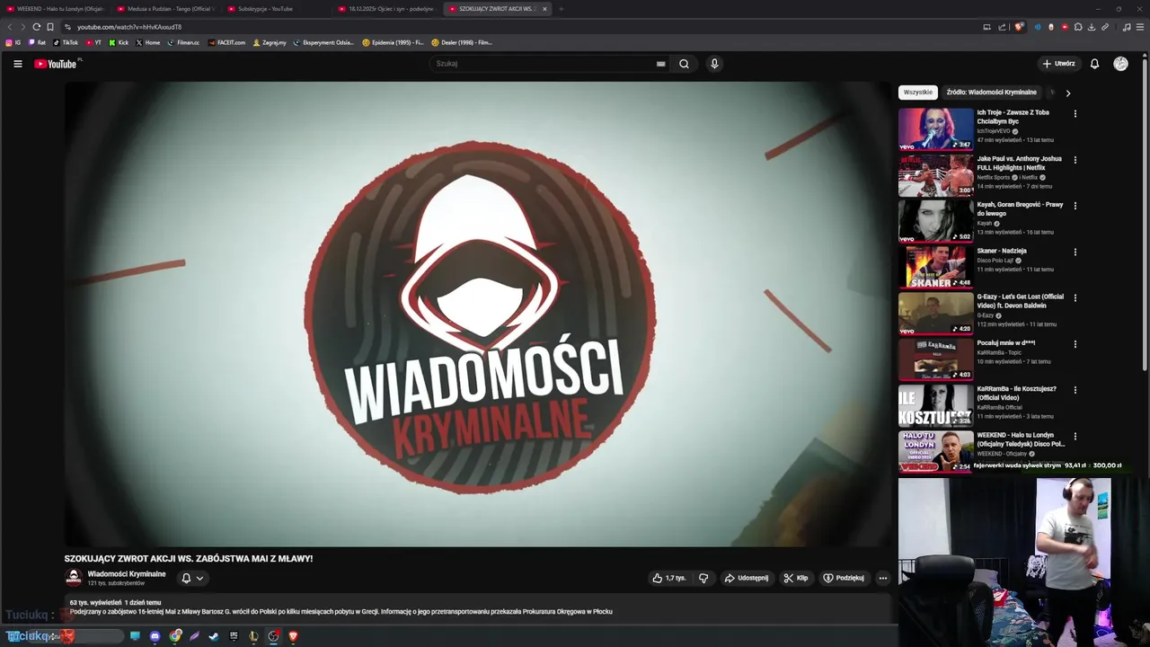Share this page icon in address bar
The width and height of the screenshot is (1150, 647).
click(1002, 27)
